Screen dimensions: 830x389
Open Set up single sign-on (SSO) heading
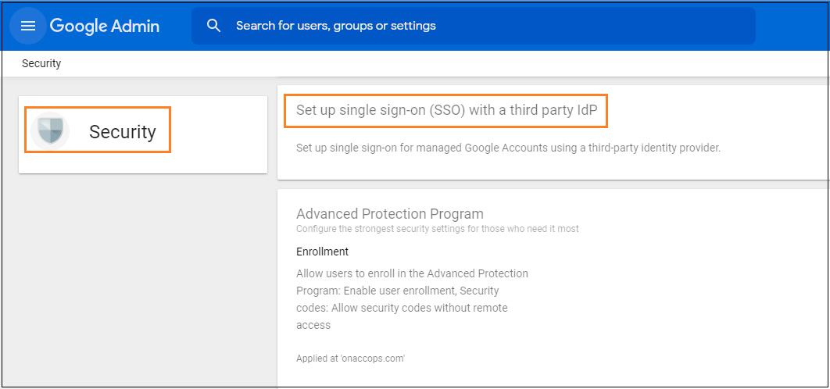pos(446,111)
